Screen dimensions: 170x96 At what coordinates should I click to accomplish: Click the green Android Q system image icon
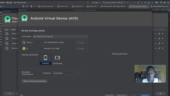(24, 49)
